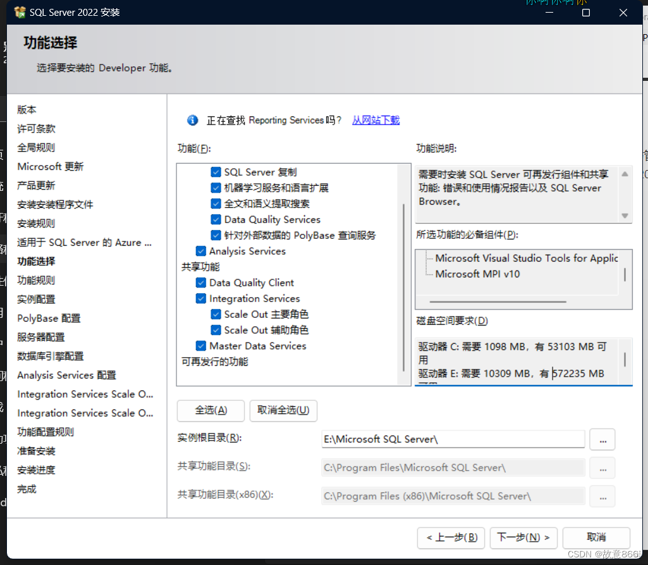Screen dimensions: 648x565
Task: Uncheck 针对外部数据的 PolyBase 查询服务
Action: [x=216, y=235]
